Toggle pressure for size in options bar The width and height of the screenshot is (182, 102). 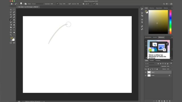[x=94, y=4]
